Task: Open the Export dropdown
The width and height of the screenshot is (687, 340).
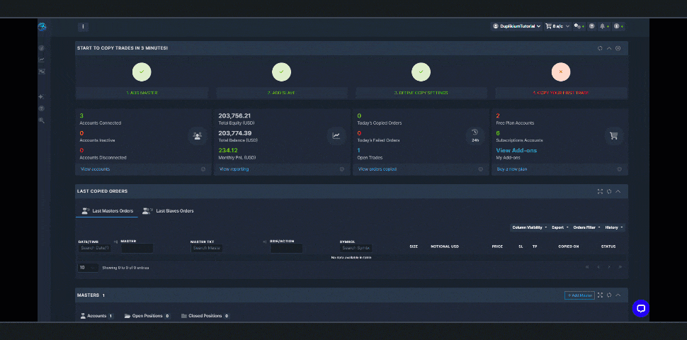Action: coord(559,227)
